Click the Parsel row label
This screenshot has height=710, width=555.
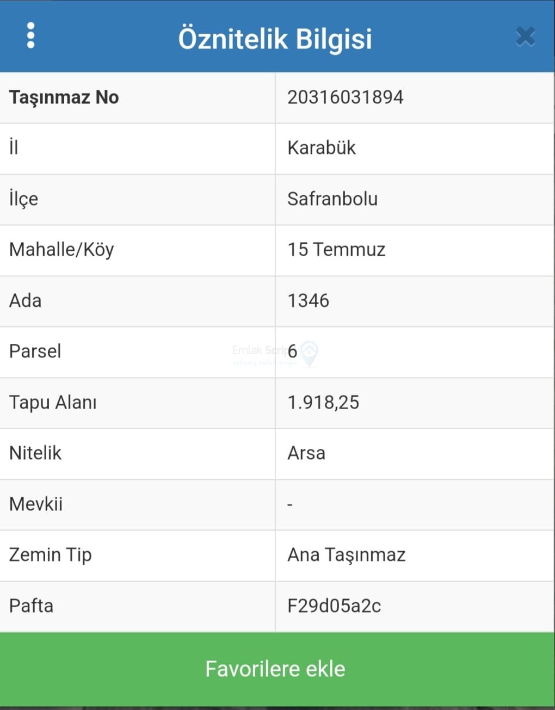click(x=35, y=351)
